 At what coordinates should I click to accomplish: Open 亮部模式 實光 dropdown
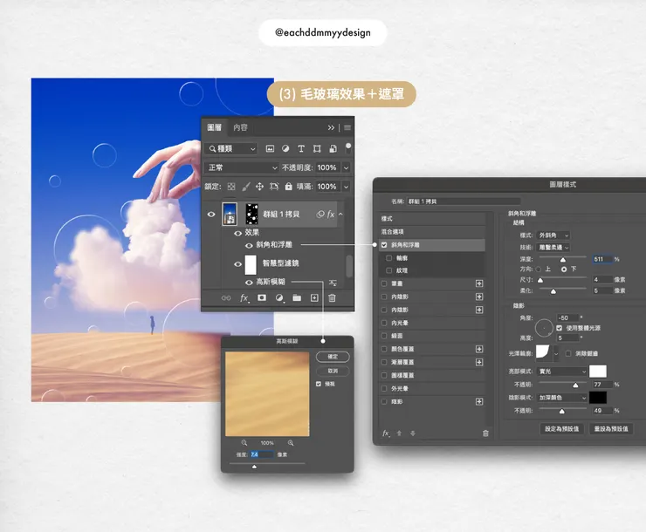(562, 372)
